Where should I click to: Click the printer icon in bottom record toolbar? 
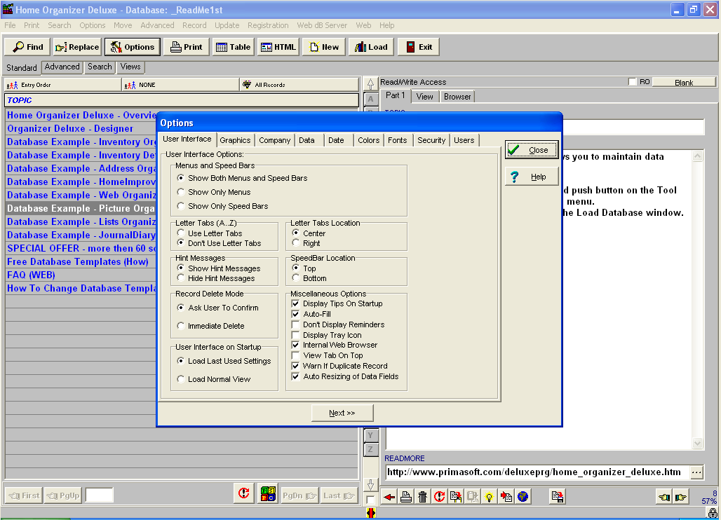click(405, 497)
